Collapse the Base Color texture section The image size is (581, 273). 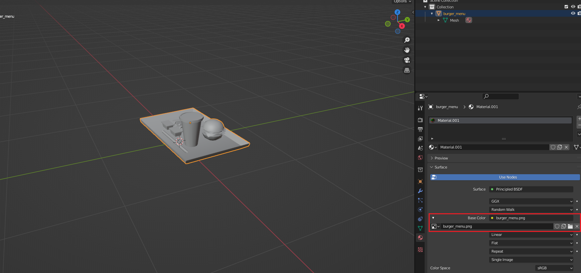coord(433,218)
